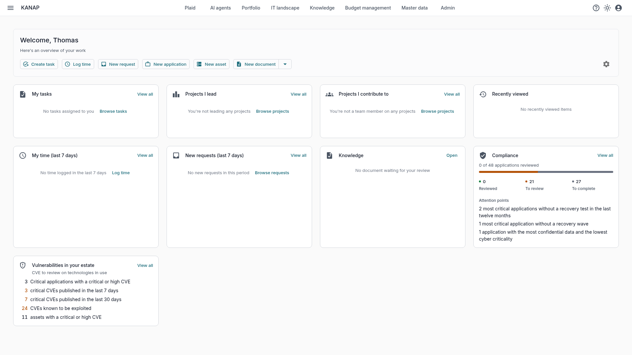The width and height of the screenshot is (632, 355).
Task: Open the Portfolio menu
Action: pos(251,8)
